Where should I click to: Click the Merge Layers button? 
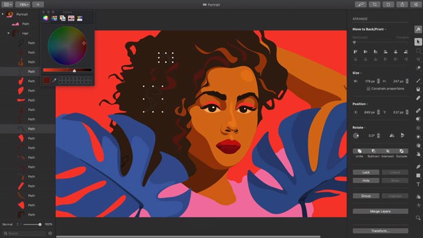(x=380, y=211)
